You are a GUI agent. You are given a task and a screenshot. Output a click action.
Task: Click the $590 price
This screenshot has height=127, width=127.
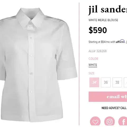pyautogui.click(x=98, y=30)
